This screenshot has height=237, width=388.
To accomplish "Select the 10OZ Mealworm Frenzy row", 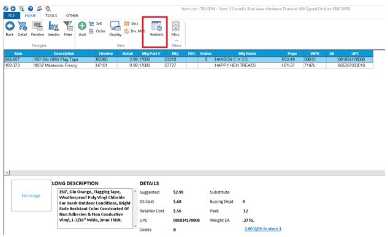I will 189,65.
